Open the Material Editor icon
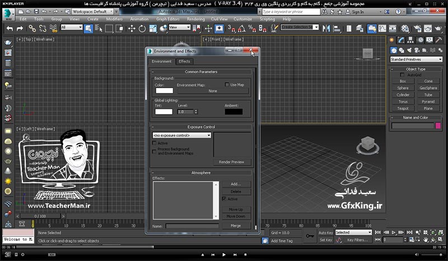Image resolution: width=448 pixels, height=261 pixels. click(405, 29)
